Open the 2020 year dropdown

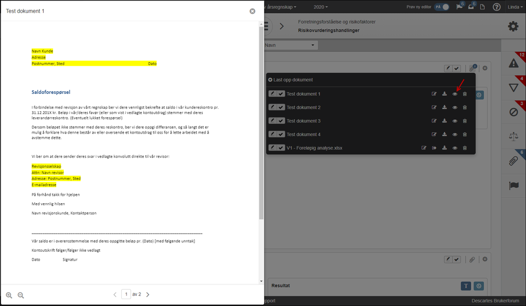pos(320,7)
